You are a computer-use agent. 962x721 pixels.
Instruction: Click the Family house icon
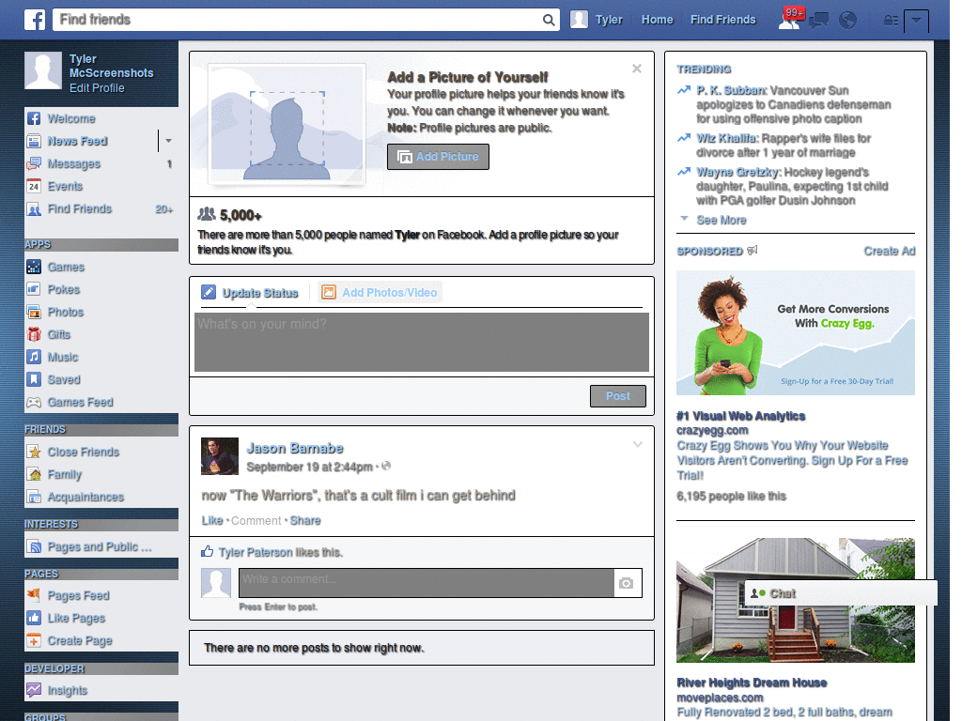pyautogui.click(x=34, y=474)
